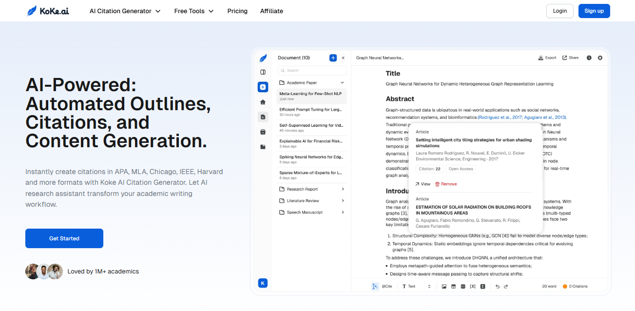
Task: Click the academics avatar group thumbnail
Action: pos(44,272)
